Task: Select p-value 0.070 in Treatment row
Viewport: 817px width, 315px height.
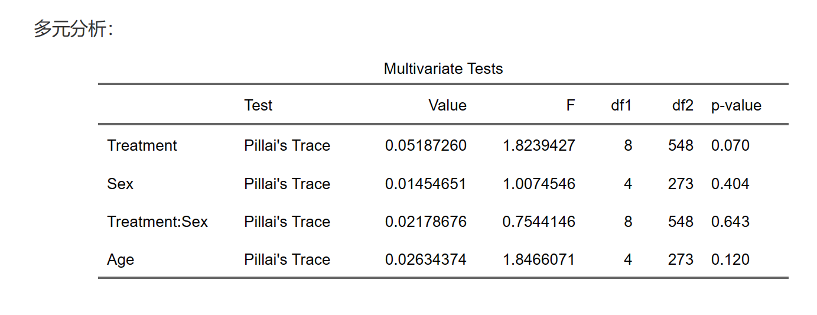Action: pyautogui.click(x=730, y=146)
